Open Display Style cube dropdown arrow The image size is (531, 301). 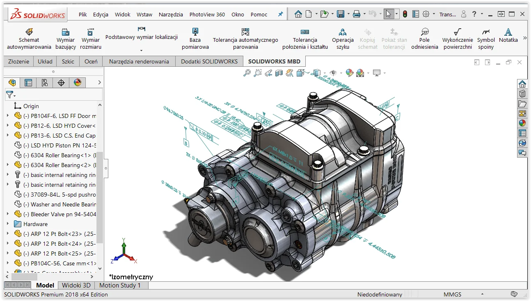coord(324,73)
